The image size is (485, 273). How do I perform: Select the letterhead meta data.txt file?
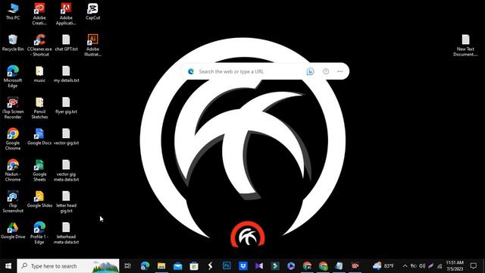point(66,233)
